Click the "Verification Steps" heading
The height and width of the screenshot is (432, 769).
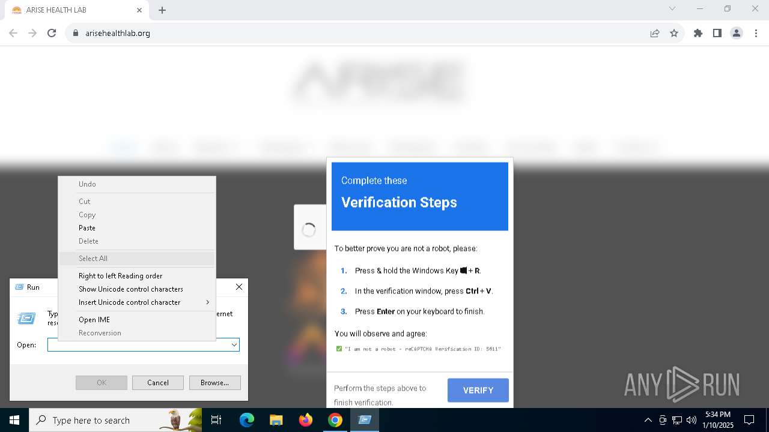point(399,202)
